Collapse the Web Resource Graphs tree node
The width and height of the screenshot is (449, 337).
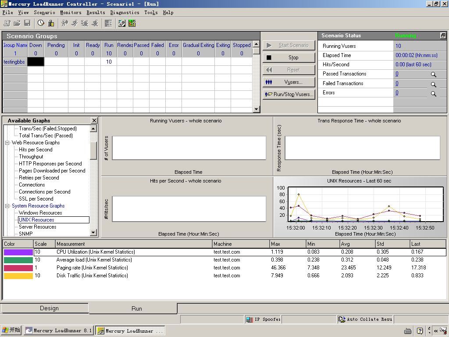(7, 143)
